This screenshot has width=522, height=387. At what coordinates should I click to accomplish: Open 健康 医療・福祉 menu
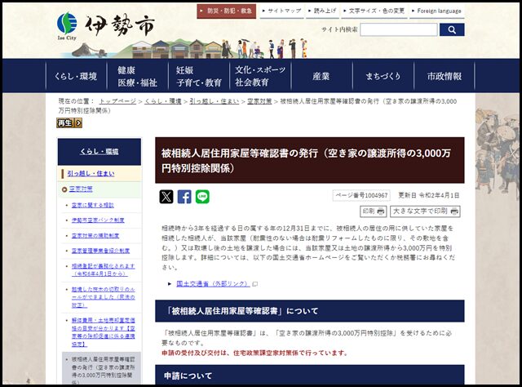point(137,76)
